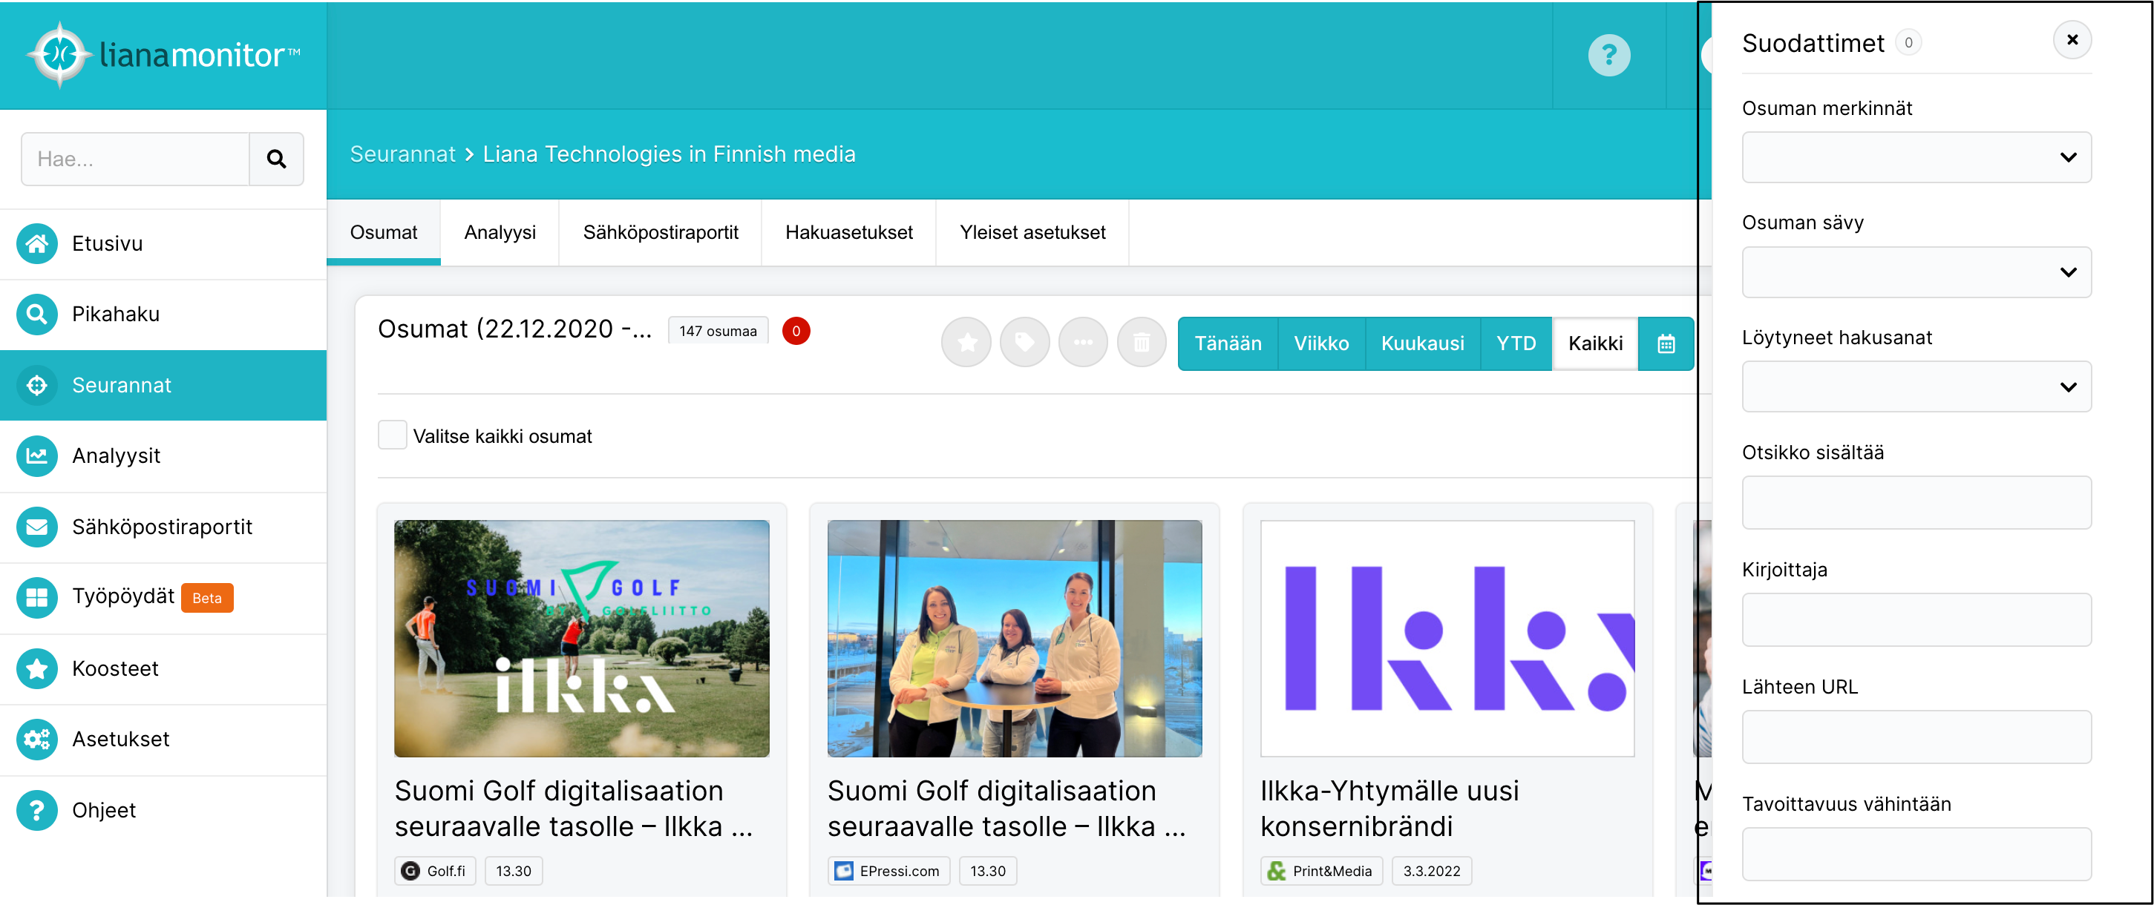
Task: Click the tag action button
Action: coord(1025,343)
